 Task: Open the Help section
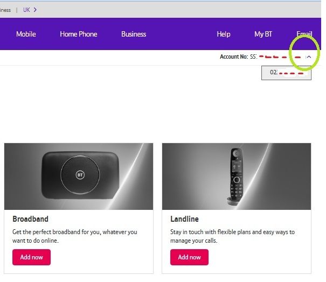pyautogui.click(x=223, y=34)
